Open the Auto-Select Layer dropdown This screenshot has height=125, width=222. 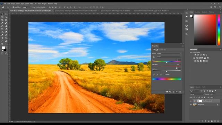click(26, 7)
